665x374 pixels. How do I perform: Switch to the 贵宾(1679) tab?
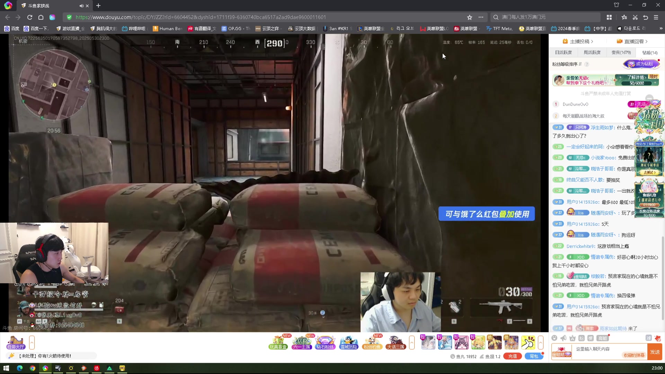pyautogui.click(x=621, y=53)
